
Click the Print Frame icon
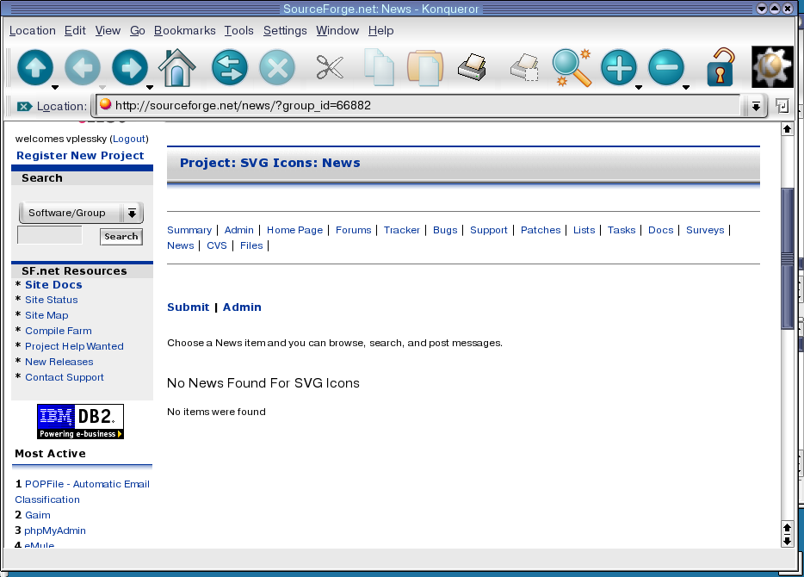[x=524, y=67]
